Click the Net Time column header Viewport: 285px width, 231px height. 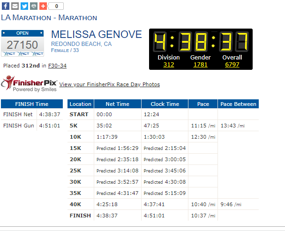(x=118, y=104)
